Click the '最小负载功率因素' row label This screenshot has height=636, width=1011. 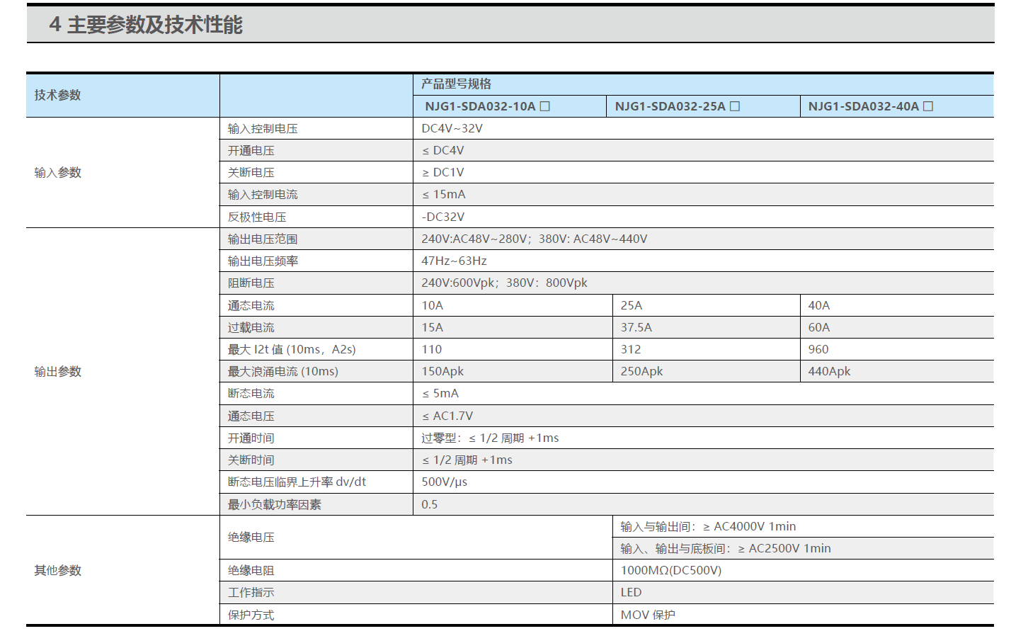(275, 504)
